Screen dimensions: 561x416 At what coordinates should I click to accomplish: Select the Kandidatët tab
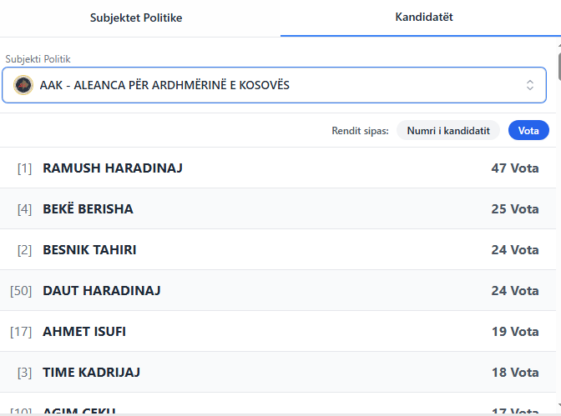(x=424, y=18)
